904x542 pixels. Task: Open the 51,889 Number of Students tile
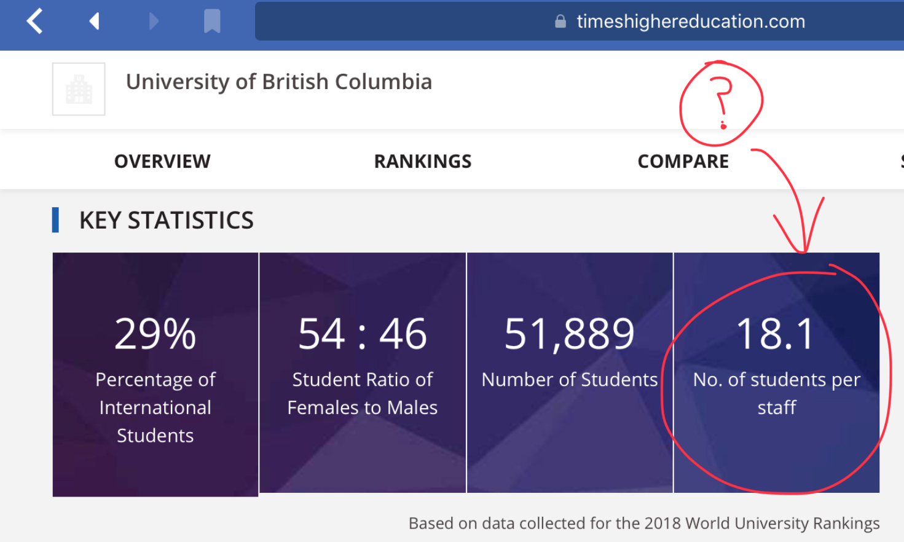tap(570, 372)
